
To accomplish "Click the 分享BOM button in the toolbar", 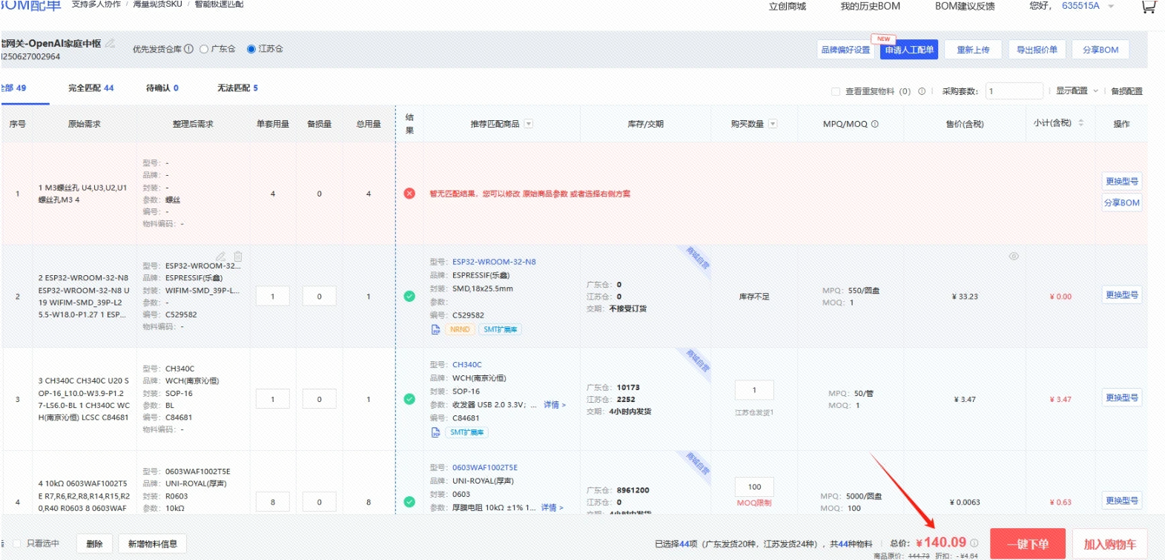I will click(x=1100, y=50).
